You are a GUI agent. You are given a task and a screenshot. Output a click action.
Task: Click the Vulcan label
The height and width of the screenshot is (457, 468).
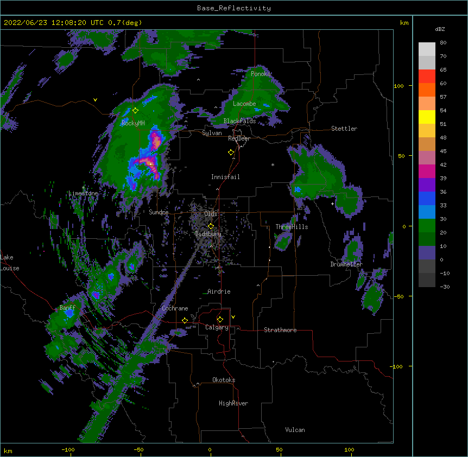coord(295,430)
